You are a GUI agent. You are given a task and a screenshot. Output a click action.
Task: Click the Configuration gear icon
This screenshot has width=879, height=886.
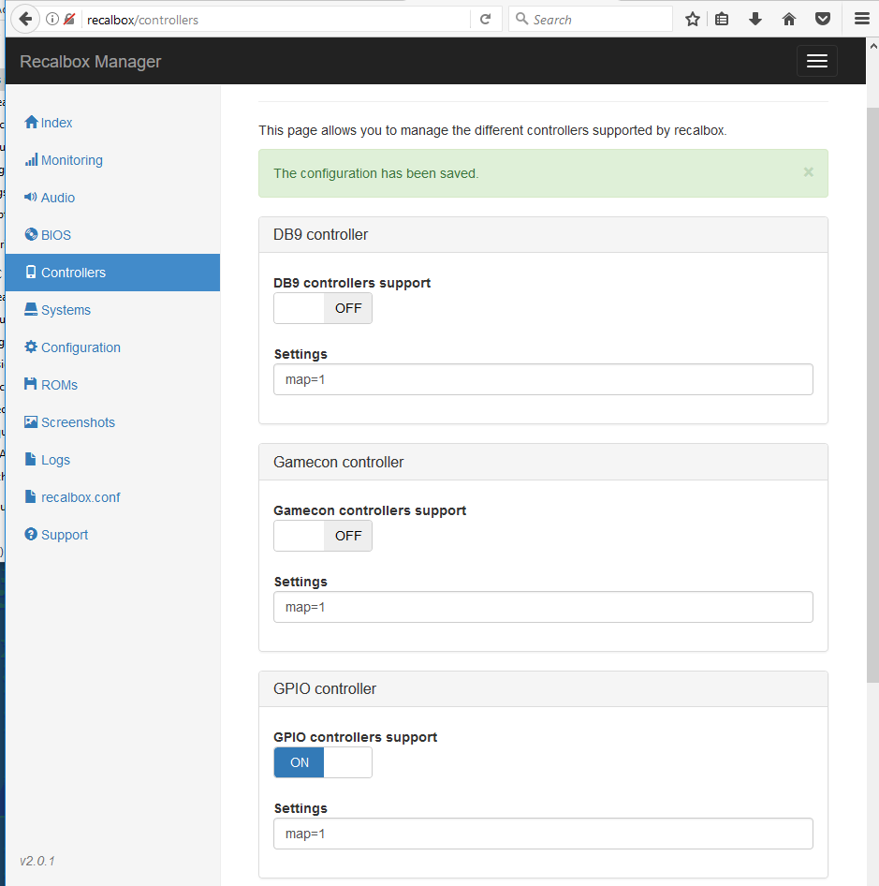[x=31, y=347]
